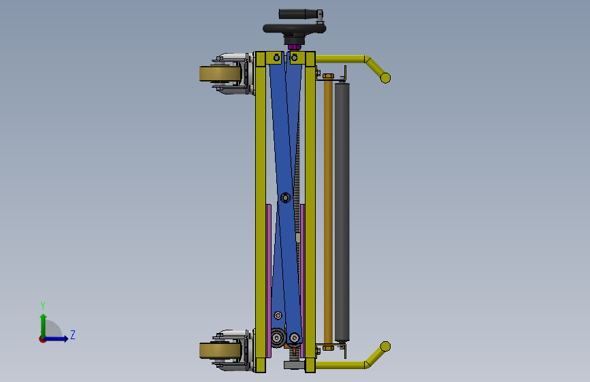This screenshot has width=590, height=382.
Task: Click the 'Y' axis label
Action: tap(43, 305)
